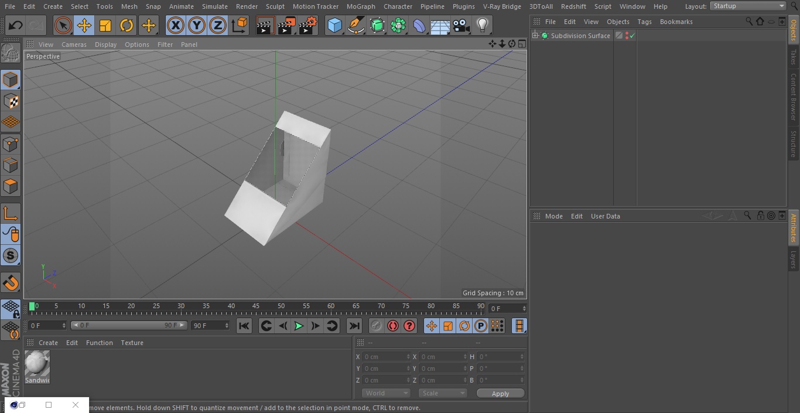Switch to Points mode
Viewport: 800px width, 413px height.
[11, 144]
